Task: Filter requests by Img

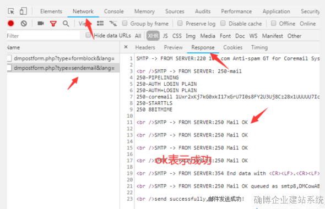Action: [191, 36]
